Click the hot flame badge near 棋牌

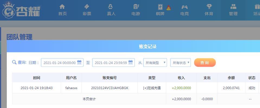coord(169,8)
